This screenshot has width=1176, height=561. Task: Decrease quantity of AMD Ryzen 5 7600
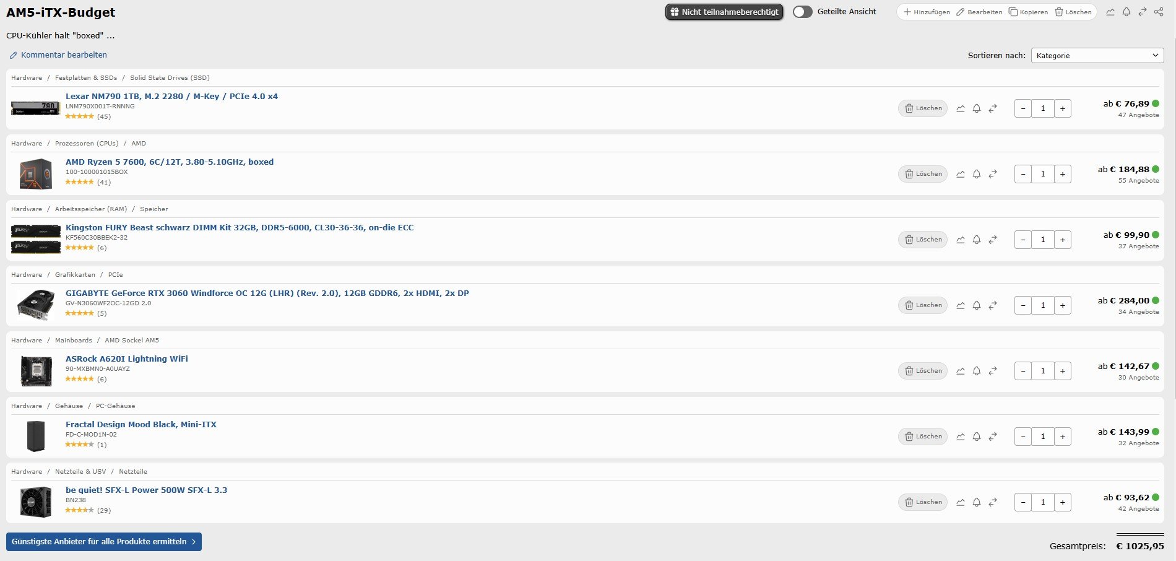[x=1023, y=174]
